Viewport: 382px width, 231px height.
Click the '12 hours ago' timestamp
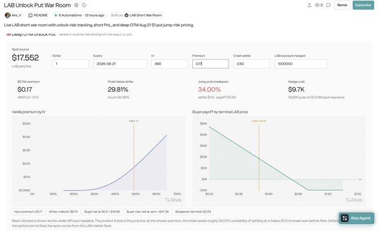pyautogui.click(x=95, y=15)
